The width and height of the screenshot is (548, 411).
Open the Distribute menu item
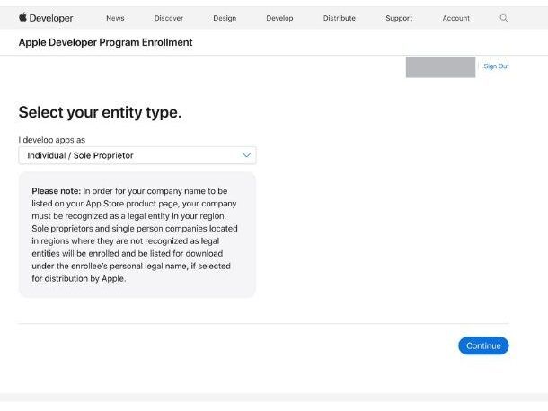click(x=339, y=18)
